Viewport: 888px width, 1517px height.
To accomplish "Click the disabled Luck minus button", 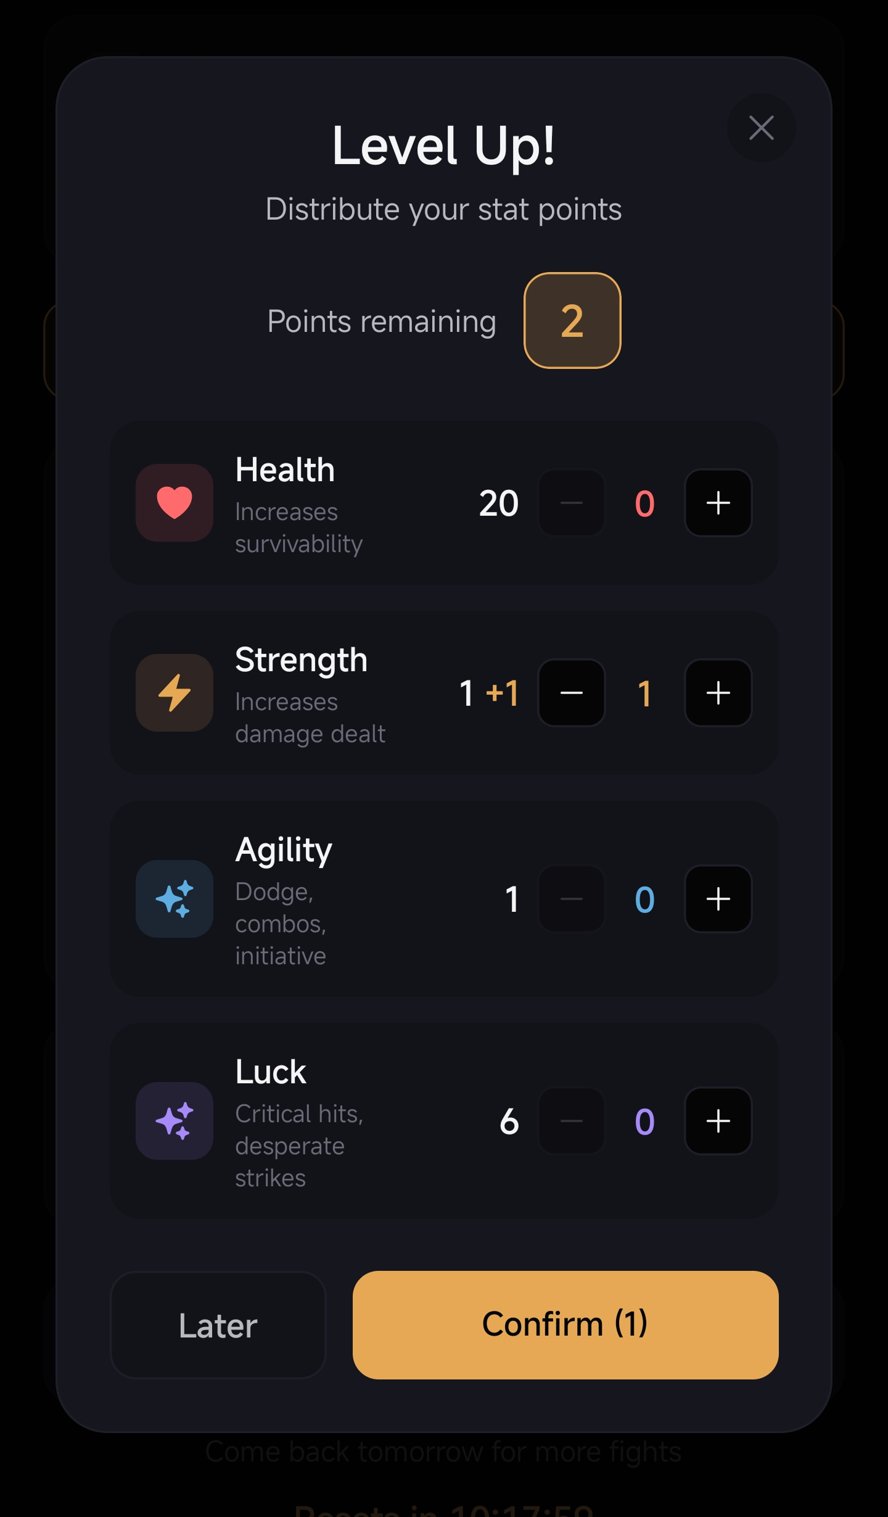I will (571, 1121).
